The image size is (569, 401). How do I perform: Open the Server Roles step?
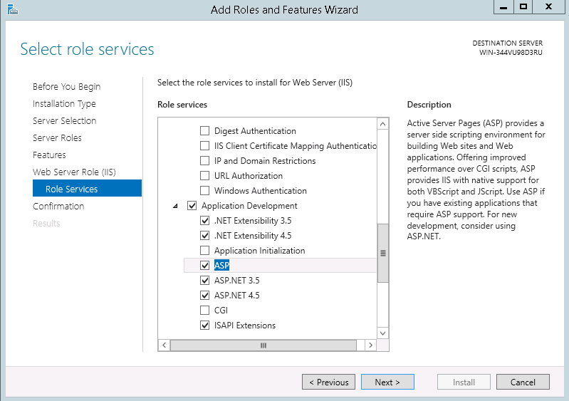tap(57, 138)
